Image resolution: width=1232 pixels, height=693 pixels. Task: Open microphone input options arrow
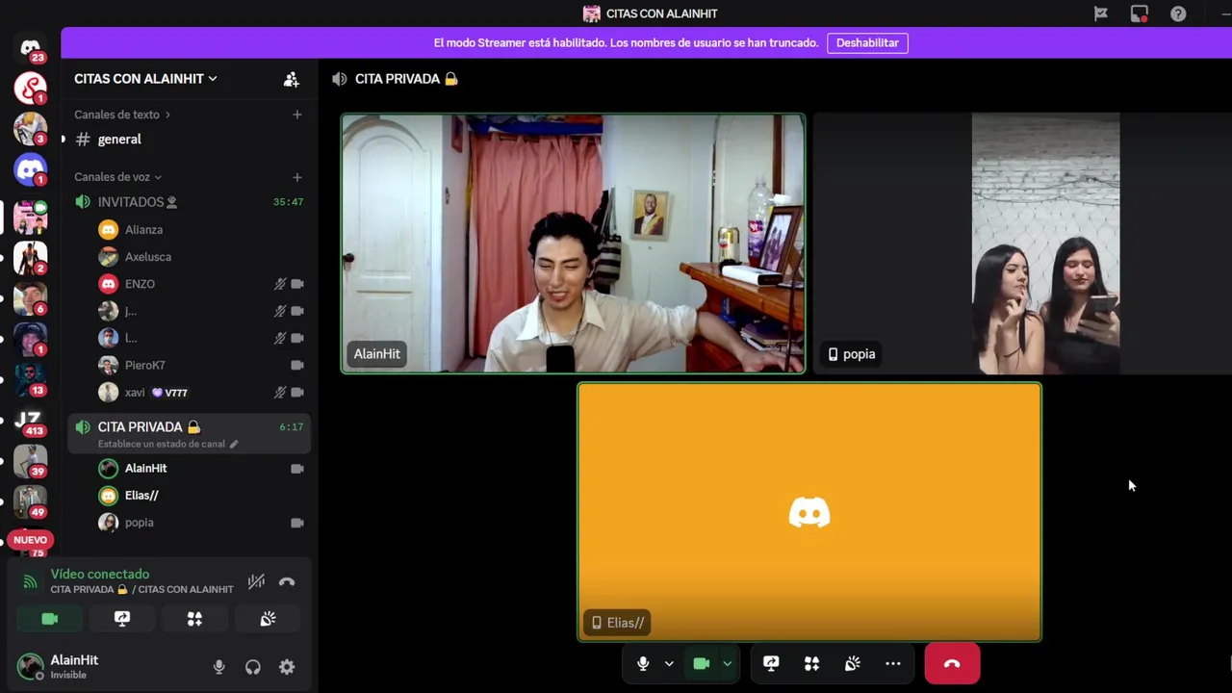[x=669, y=663]
